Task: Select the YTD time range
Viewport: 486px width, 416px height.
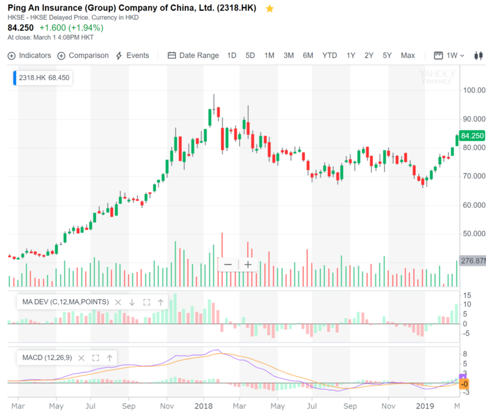Action: click(330, 56)
